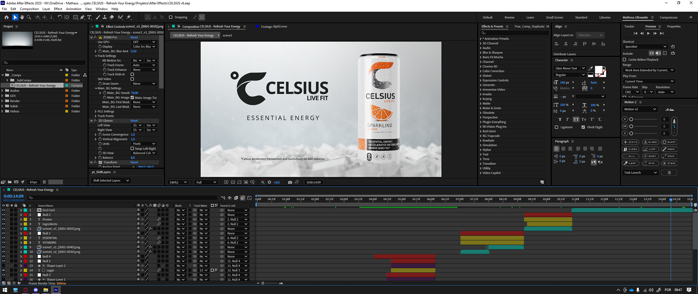Screen dimensions: 698x294
Task: Enable the Ligatures checkbox
Action: [557, 127]
